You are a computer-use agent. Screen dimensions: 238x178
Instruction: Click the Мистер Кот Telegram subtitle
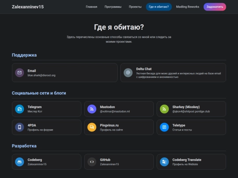(35, 111)
